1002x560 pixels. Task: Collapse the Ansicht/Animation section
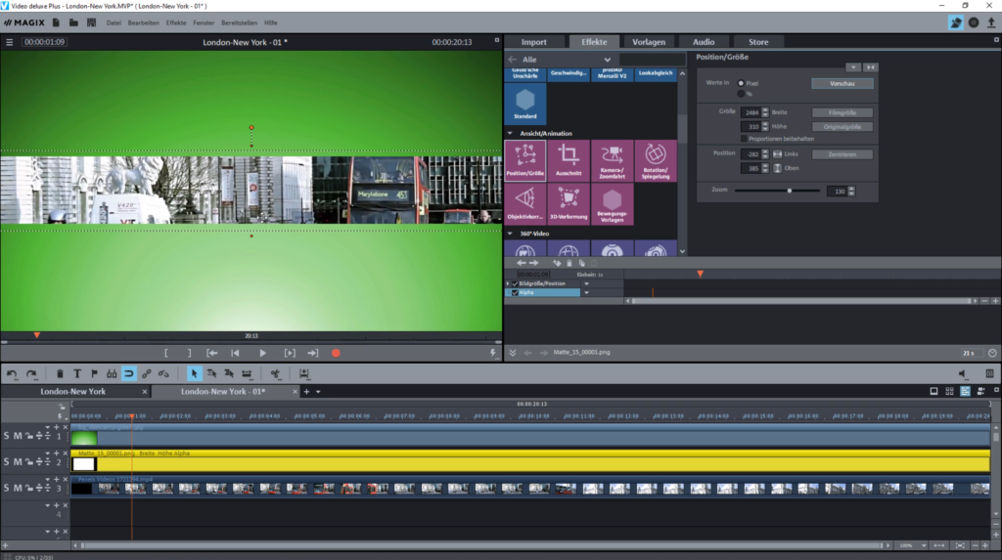(510, 134)
